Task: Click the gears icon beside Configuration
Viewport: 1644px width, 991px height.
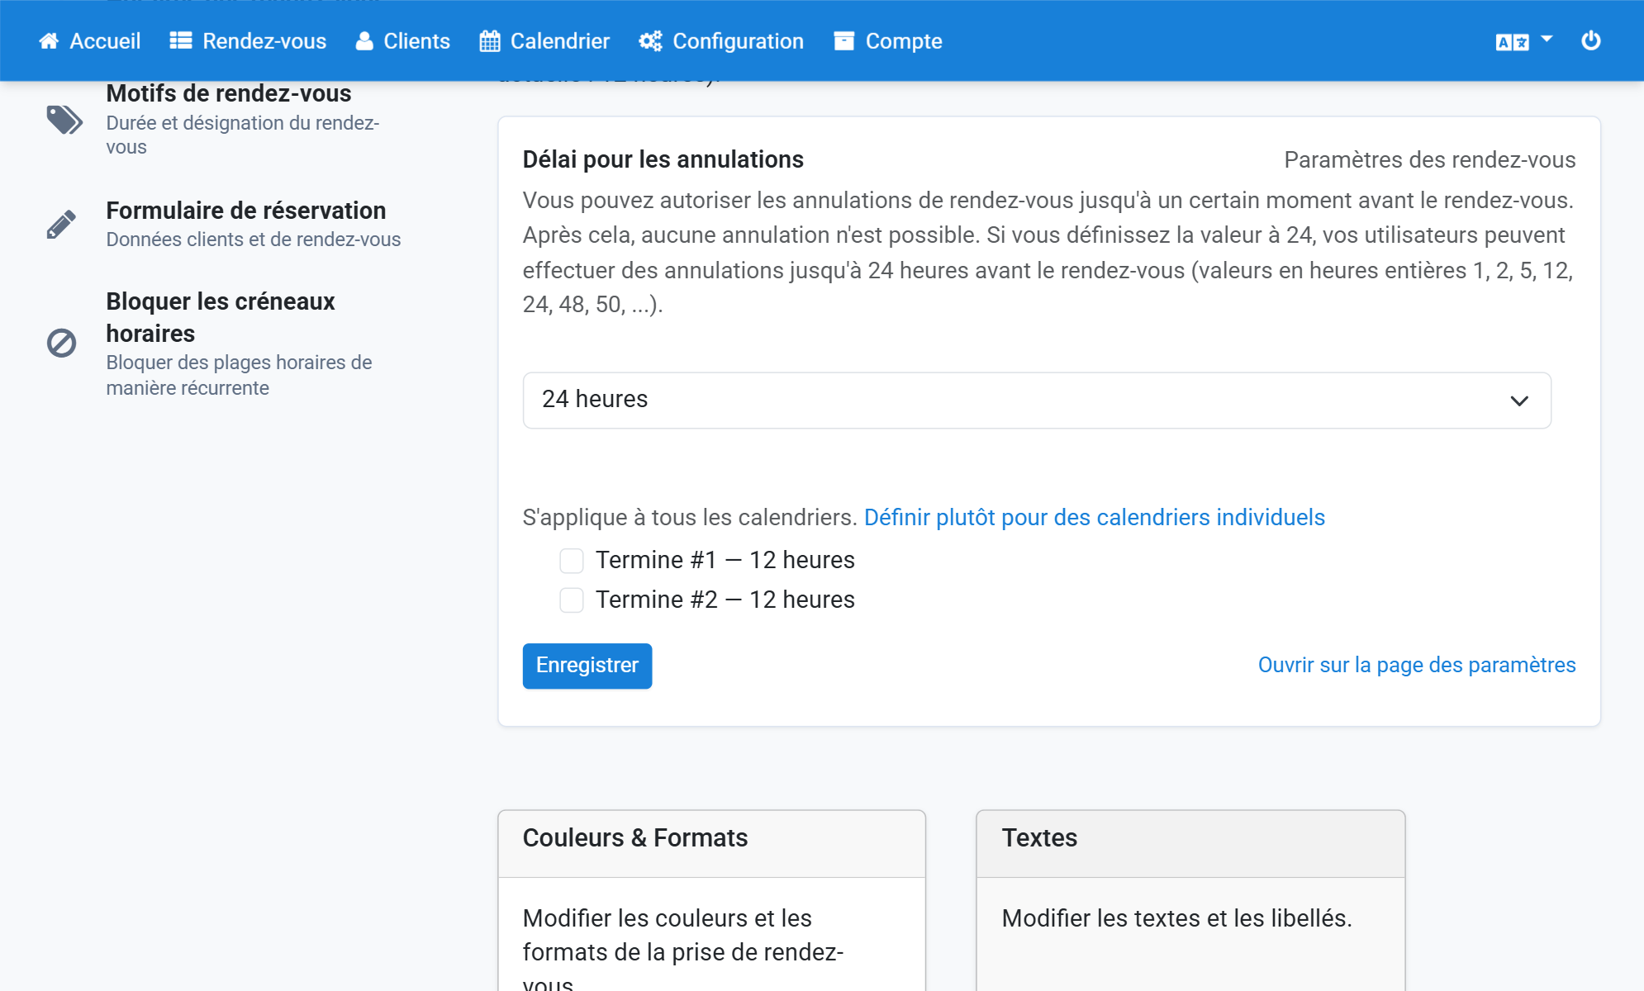Action: click(650, 41)
